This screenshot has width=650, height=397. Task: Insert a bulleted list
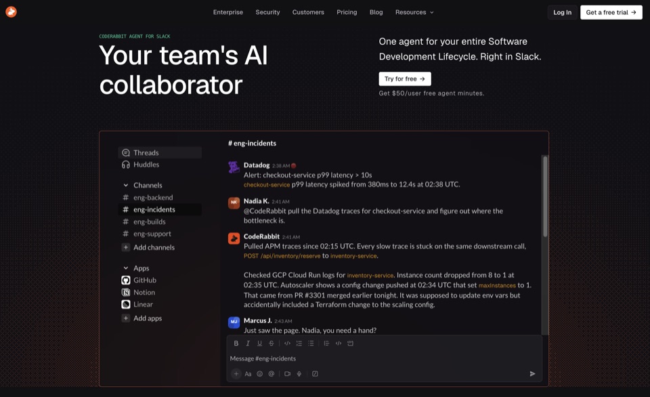tap(311, 343)
